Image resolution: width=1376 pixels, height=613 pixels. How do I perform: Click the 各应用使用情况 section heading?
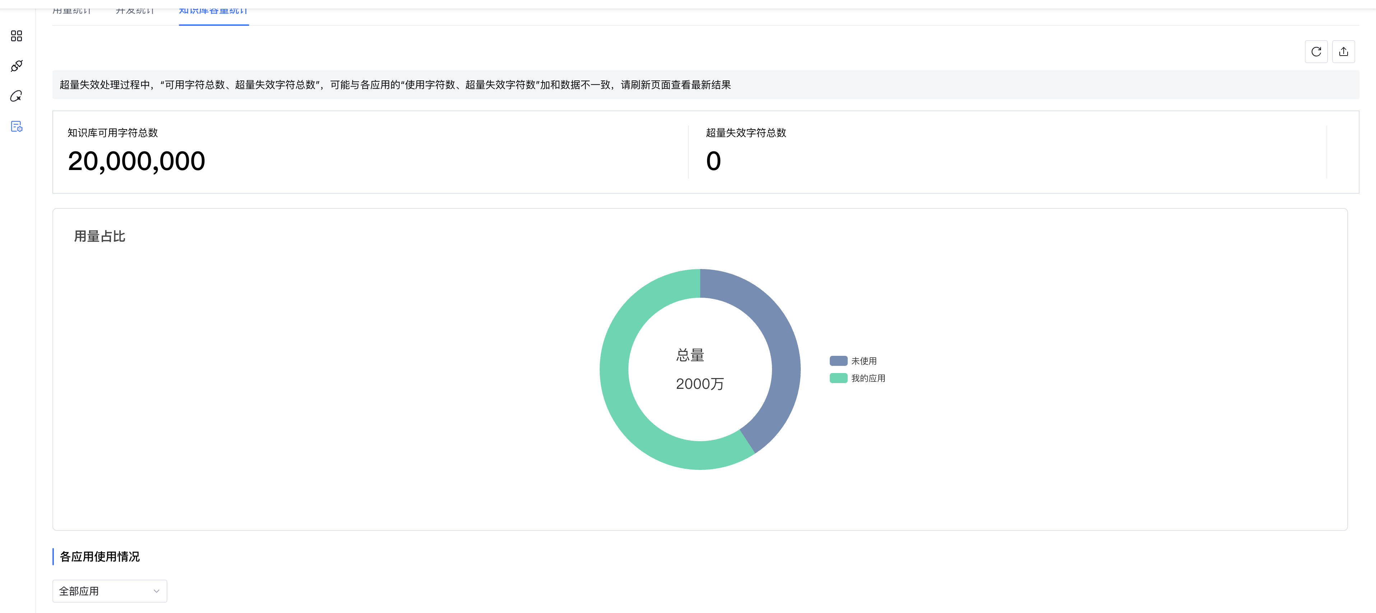coord(99,556)
